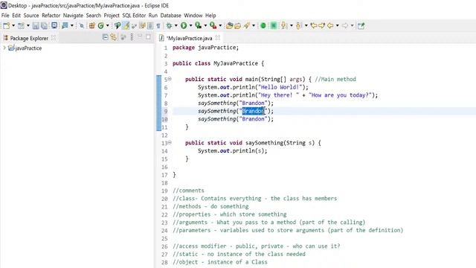Open the Database menu
Screen dimensions: 476x268
pyautogui.click(x=170, y=15)
